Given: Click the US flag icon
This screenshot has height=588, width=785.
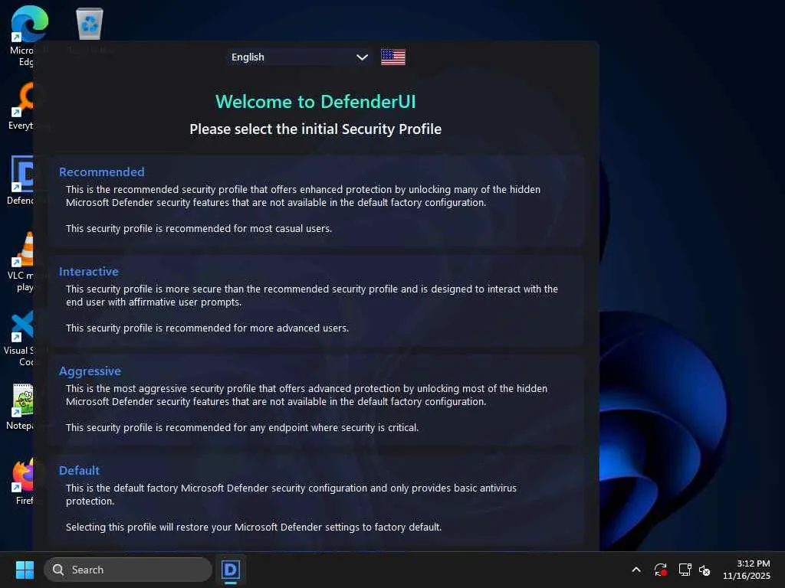Looking at the screenshot, I should 393,57.
